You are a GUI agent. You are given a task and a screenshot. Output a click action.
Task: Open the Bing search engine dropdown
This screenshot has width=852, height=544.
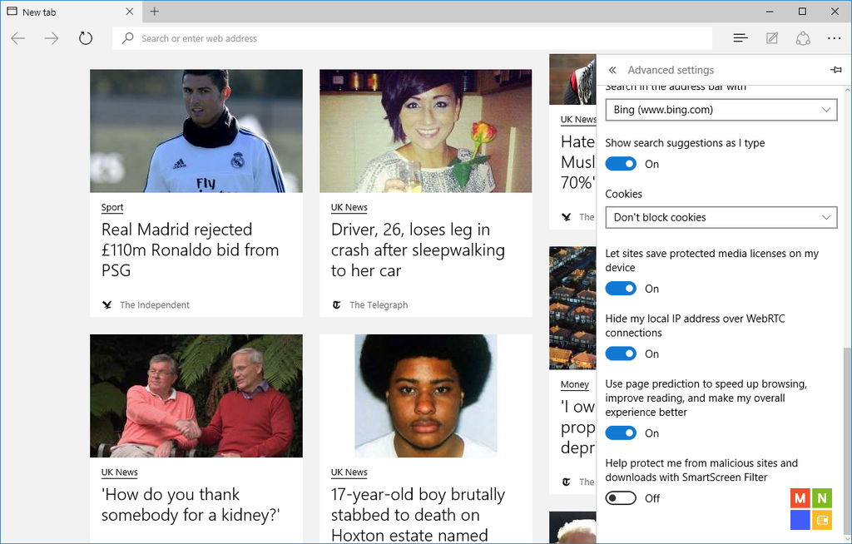point(721,110)
